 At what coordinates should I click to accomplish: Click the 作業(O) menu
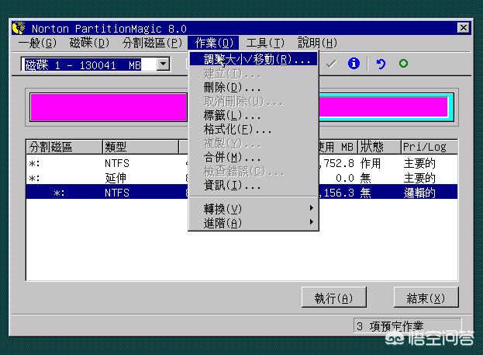click(213, 43)
